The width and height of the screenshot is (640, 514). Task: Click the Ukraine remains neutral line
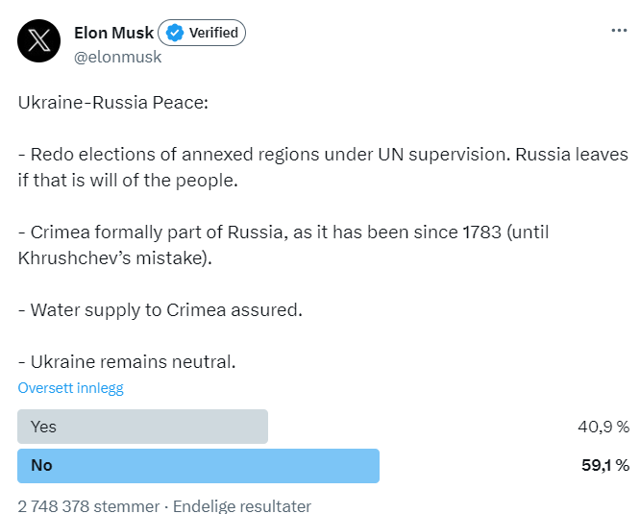pos(127,361)
